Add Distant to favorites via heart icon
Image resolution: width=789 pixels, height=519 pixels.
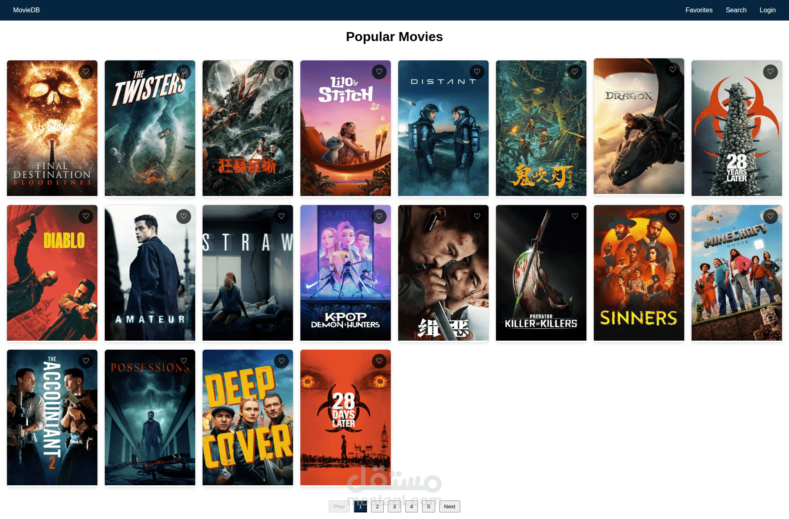pyautogui.click(x=477, y=72)
